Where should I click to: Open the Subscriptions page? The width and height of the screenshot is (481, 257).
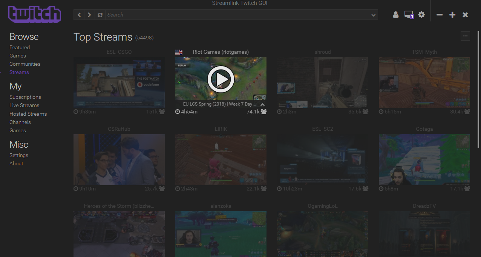click(x=25, y=97)
